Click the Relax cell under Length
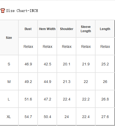Screen dimensions: 115x126 [x=105, y=47]
